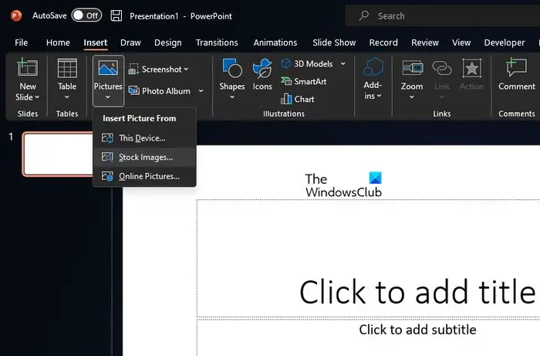Click in the Search box
Viewport: 540px width, 356px height.
point(442,16)
